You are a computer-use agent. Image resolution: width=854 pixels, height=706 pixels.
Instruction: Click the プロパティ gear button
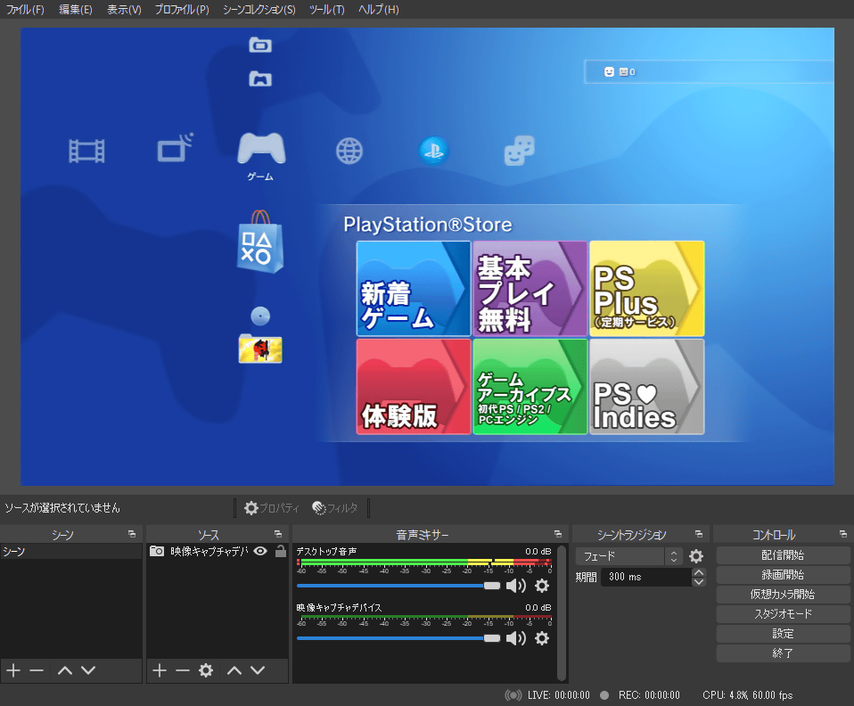272,508
